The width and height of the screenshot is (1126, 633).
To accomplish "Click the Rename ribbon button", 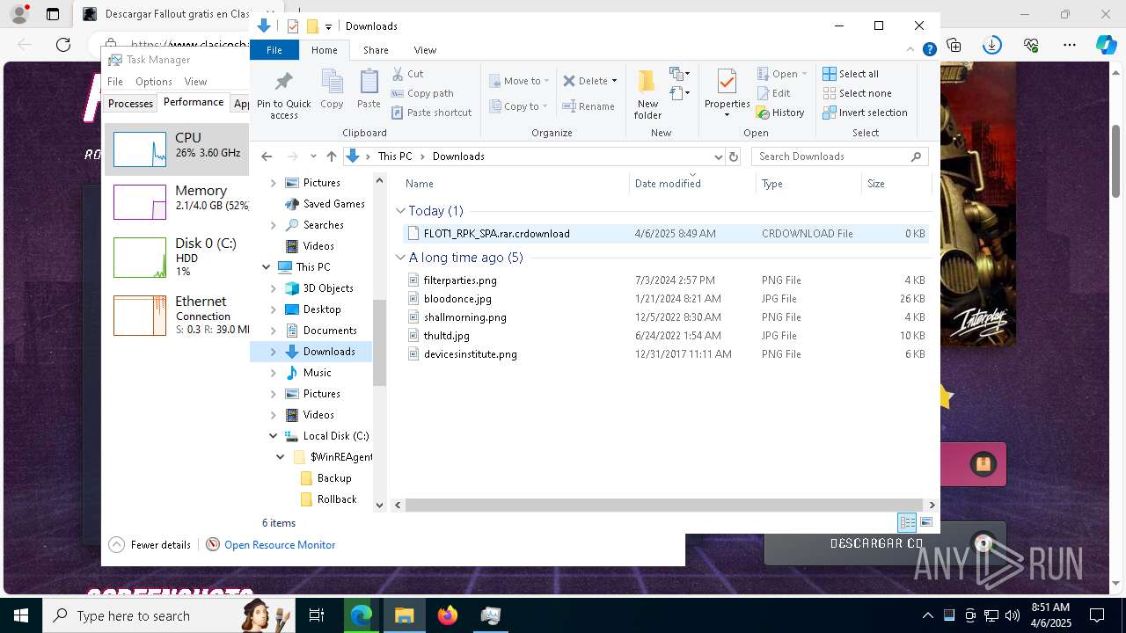I will click(x=589, y=106).
